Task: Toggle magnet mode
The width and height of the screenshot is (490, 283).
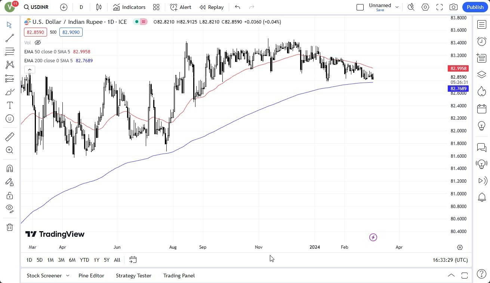Action: [10, 168]
